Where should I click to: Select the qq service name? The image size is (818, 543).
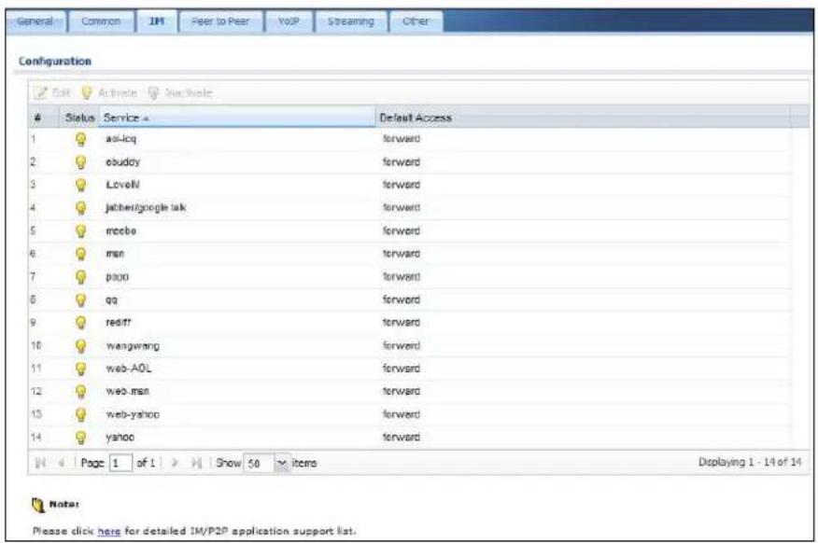[112, 300]
